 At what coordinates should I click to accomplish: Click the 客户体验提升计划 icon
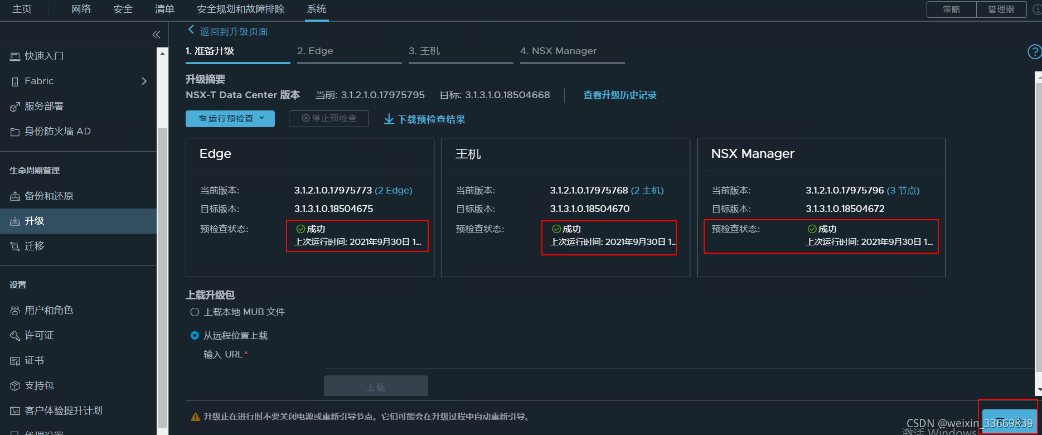pos(15,411)
